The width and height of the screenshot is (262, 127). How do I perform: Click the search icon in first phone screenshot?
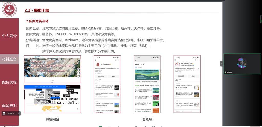[116, 60]
